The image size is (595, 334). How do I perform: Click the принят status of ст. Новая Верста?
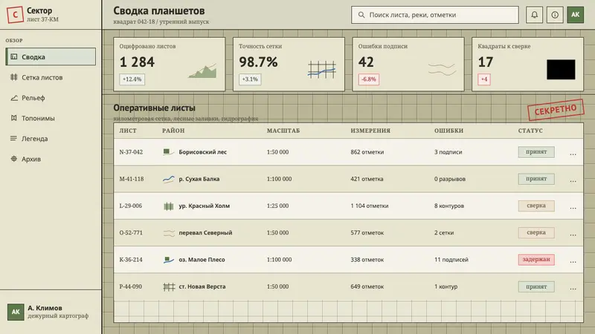pyautogui.click(x=536, y=286)
